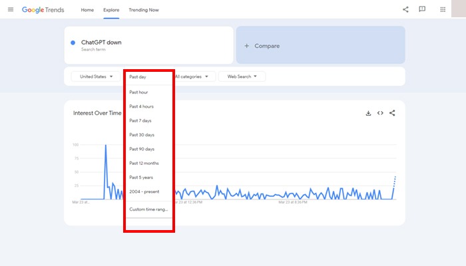Image resolution: width=466 pixels, height=266 pixels.
Task: Open the account profile picture
Action: pos(459,9)
